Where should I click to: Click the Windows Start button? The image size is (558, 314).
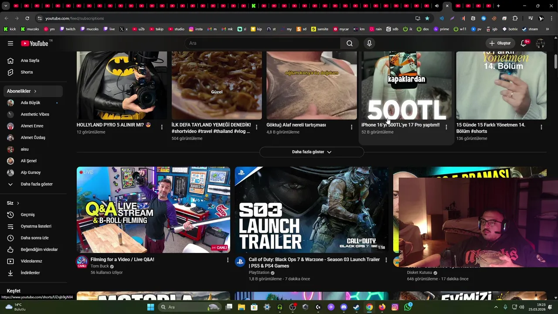[150, 307]
